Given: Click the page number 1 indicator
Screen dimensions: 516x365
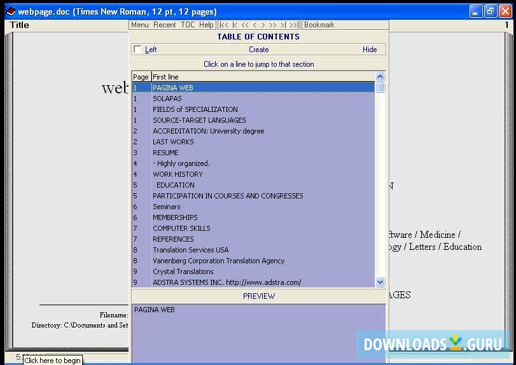Looking at the screenshot, I should point(506,25).
